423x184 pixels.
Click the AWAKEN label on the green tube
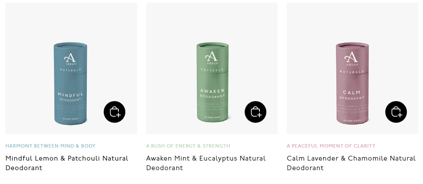[212, 91]
